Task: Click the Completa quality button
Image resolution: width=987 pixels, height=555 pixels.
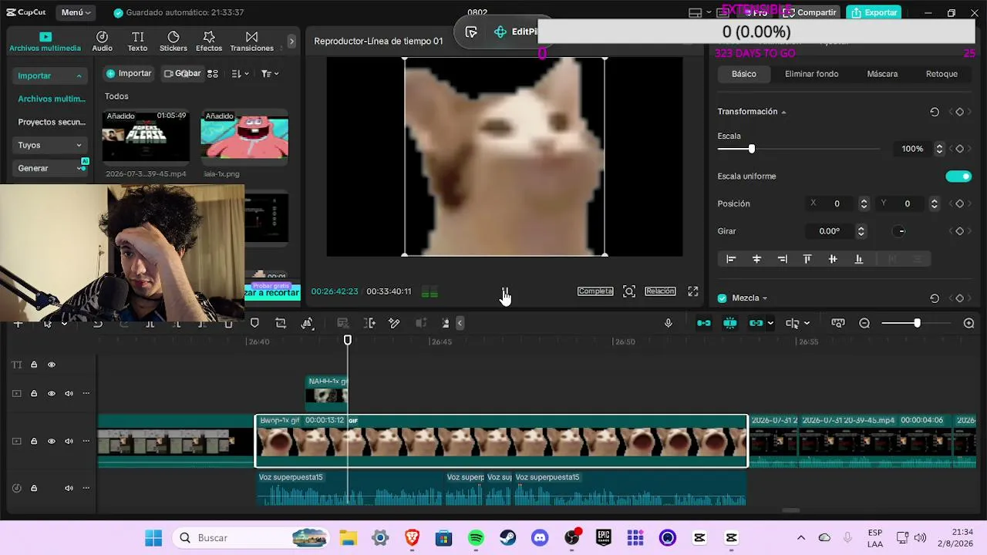Action: coord(595,291)
